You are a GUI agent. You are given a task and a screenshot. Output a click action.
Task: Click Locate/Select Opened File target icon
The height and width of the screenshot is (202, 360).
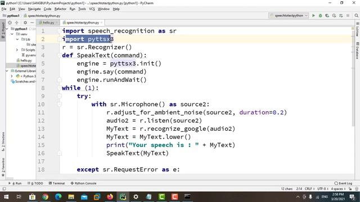[10, 22]
